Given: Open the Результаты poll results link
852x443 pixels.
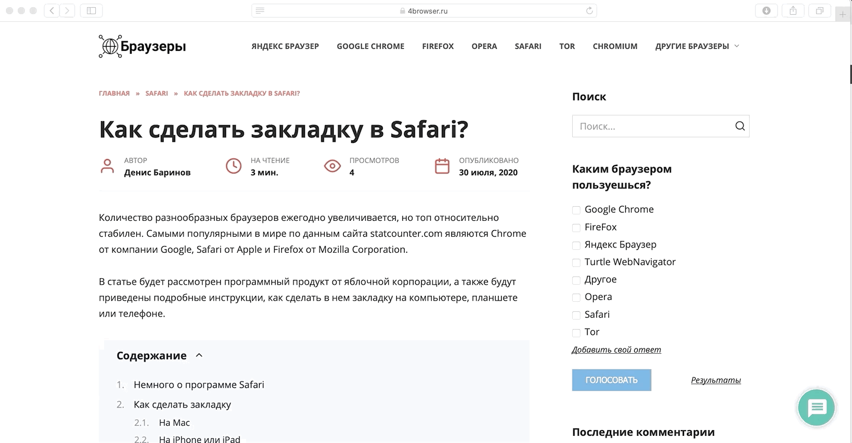Looking at the screenshot, I should point(715,380).
